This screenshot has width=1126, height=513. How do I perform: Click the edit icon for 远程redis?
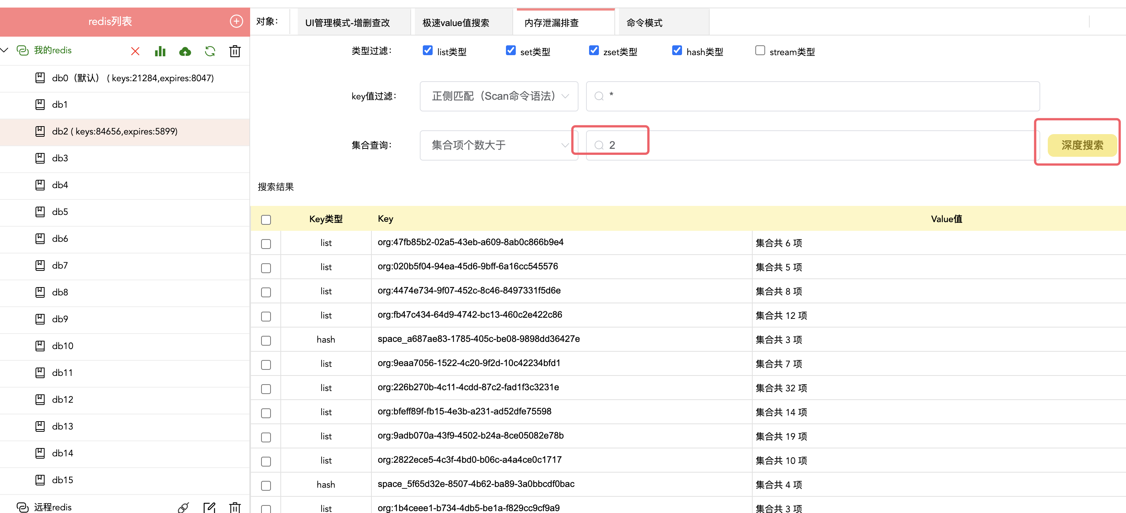pyautogui.click(x=209, y=507)
